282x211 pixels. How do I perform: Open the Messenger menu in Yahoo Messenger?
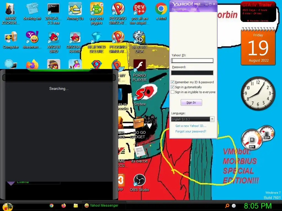point(179,9)
